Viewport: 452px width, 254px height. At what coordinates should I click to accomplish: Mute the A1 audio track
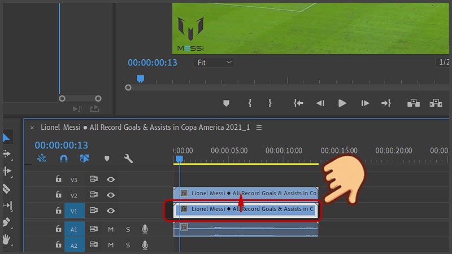111,229
